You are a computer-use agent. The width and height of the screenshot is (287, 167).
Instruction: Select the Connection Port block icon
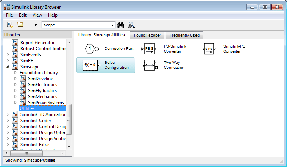point(92,49)
